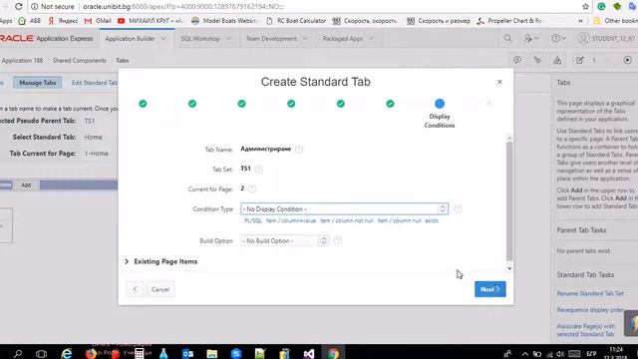Open the administration user-wrench menu icon
Viewport: 638px width, 359px height.
pyautogui.click(x=531, y=38)
